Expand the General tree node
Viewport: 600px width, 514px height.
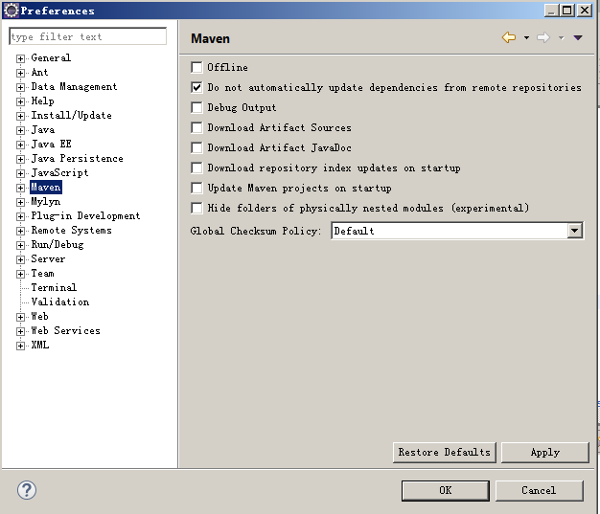point(21,58)
